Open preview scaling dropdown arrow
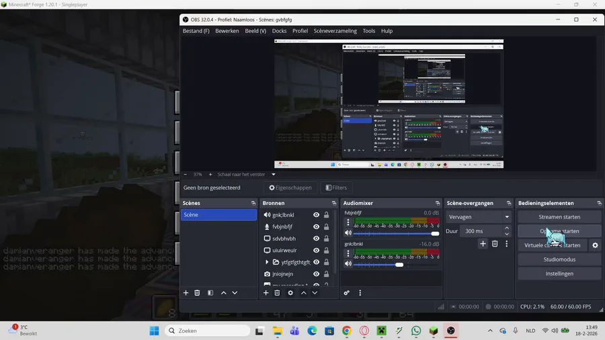 pos(274,175)
